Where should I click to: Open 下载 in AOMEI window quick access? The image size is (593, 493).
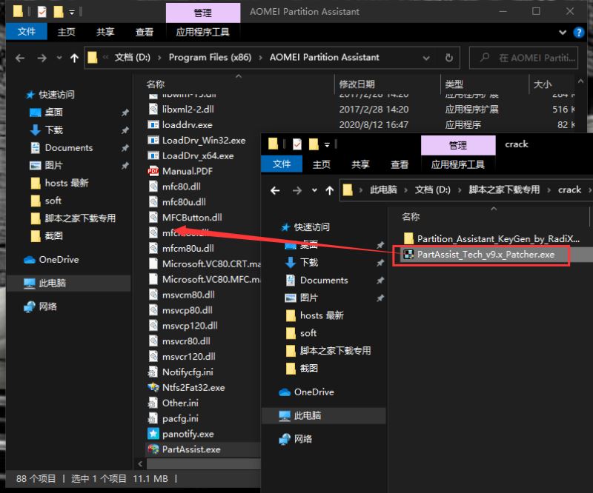tap(53, 130)
